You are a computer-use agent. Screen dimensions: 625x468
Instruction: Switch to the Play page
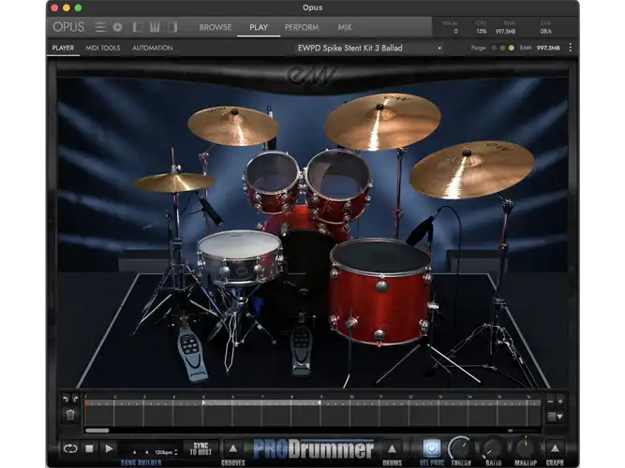(259, 27)
